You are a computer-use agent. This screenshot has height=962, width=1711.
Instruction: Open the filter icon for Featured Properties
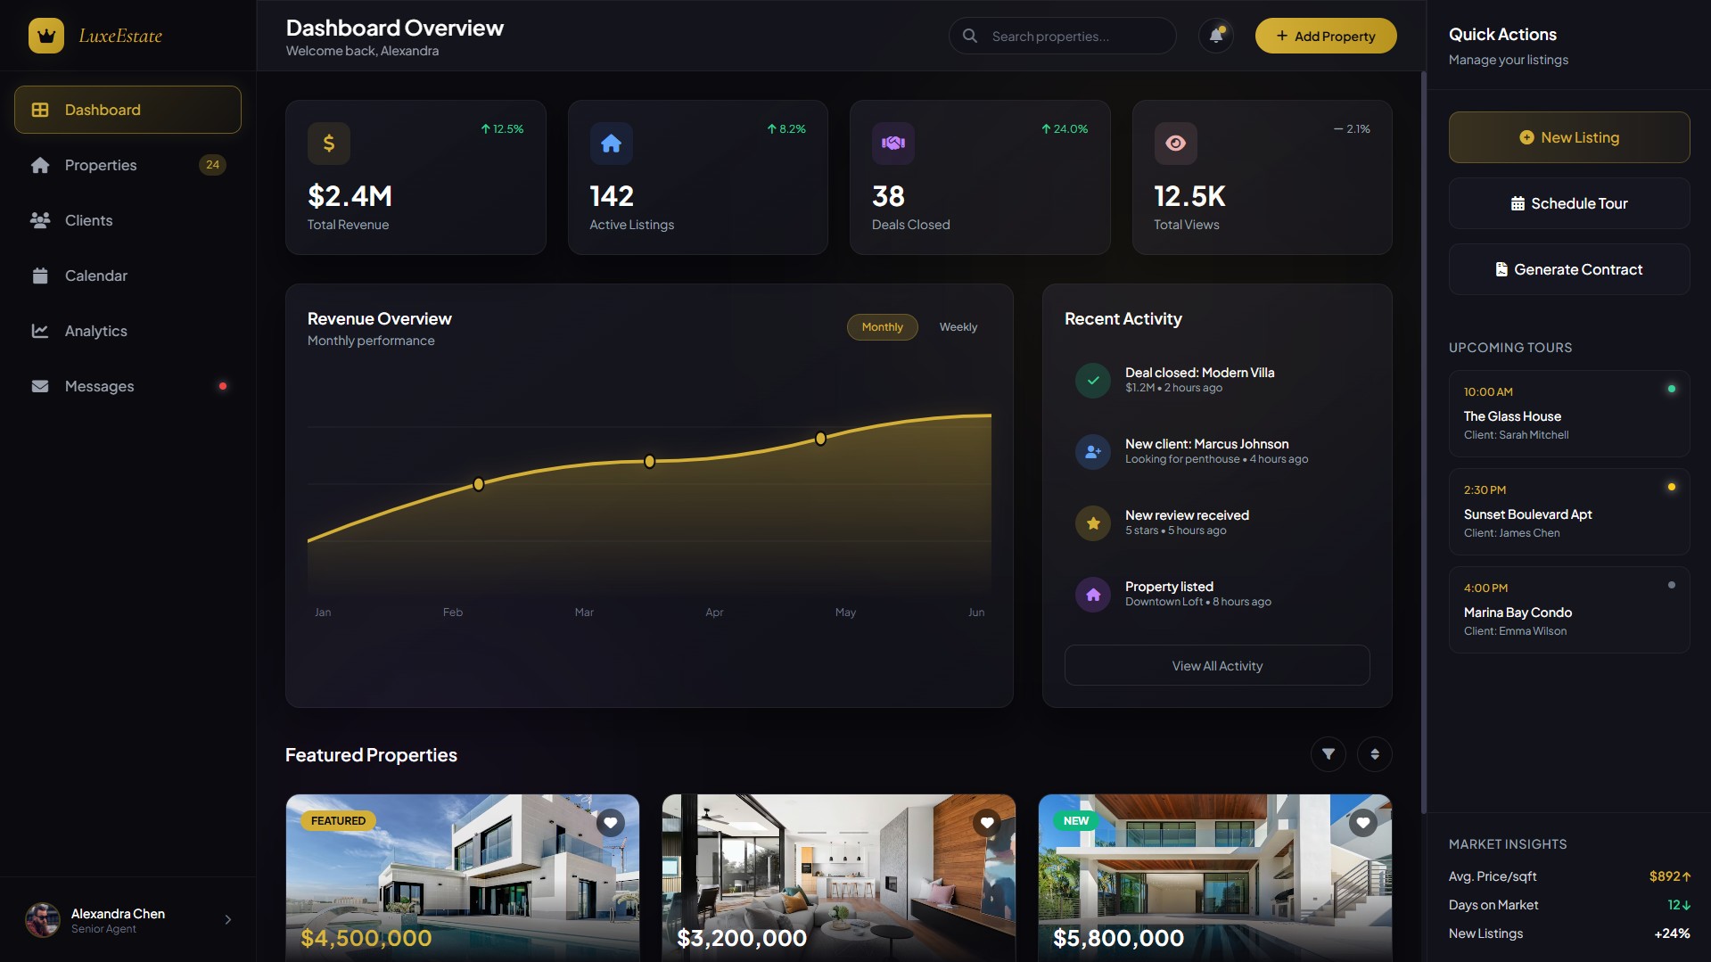tap(1328, 754)
